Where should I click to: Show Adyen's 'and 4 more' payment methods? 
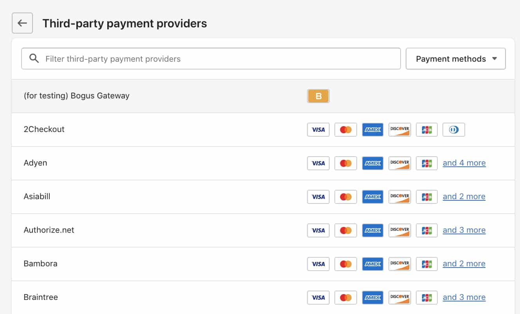click(464, 163)
